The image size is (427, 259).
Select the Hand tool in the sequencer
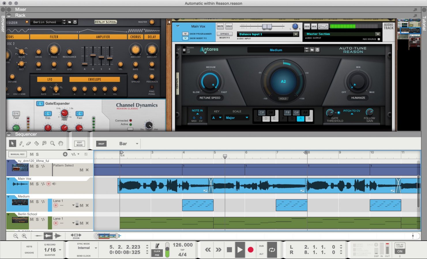point(61,143)
